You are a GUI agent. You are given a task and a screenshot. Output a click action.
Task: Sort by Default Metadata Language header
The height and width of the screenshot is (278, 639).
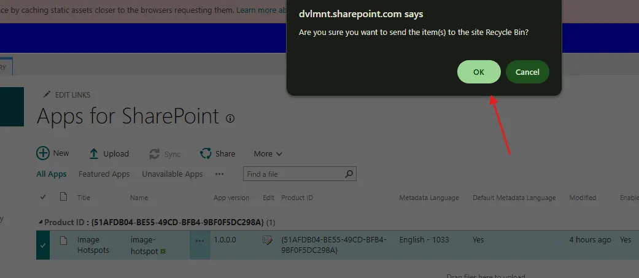coord(514,198)
